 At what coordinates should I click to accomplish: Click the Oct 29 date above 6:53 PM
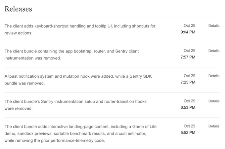pos(189,101)
